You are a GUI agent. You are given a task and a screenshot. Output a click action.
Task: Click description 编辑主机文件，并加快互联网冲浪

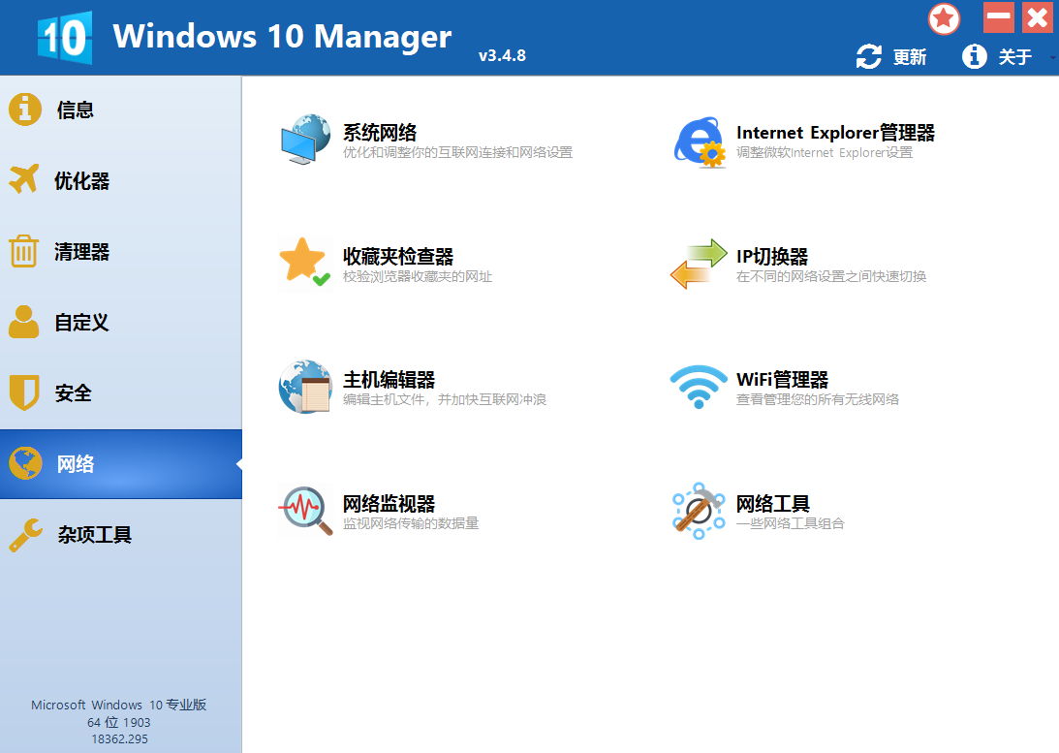(445, 399)
